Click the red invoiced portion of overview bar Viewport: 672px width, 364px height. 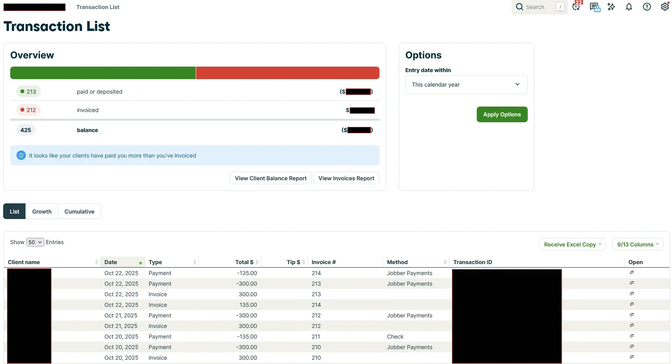click(x=287, y=73)
